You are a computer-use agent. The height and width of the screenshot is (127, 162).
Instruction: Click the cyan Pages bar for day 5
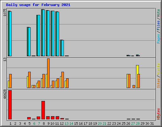coord(29,42)
